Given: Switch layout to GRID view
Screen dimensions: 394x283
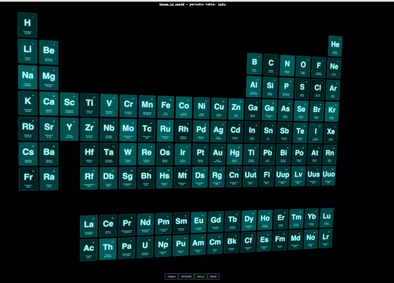Looking at the screenshot, I should tap(214, 277).
